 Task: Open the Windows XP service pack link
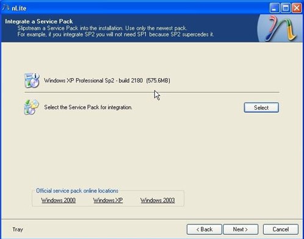108,200
